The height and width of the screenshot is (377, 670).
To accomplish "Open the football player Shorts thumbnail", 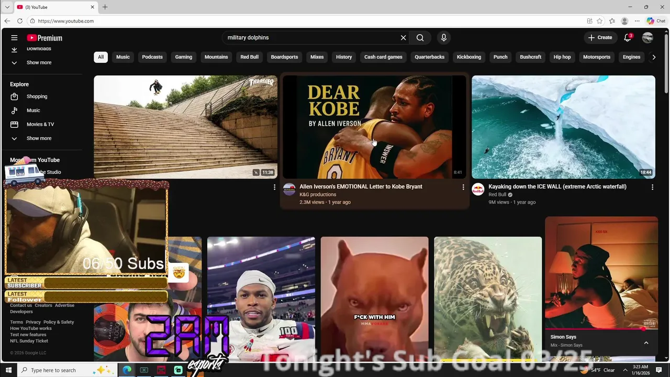I will 261,299.
